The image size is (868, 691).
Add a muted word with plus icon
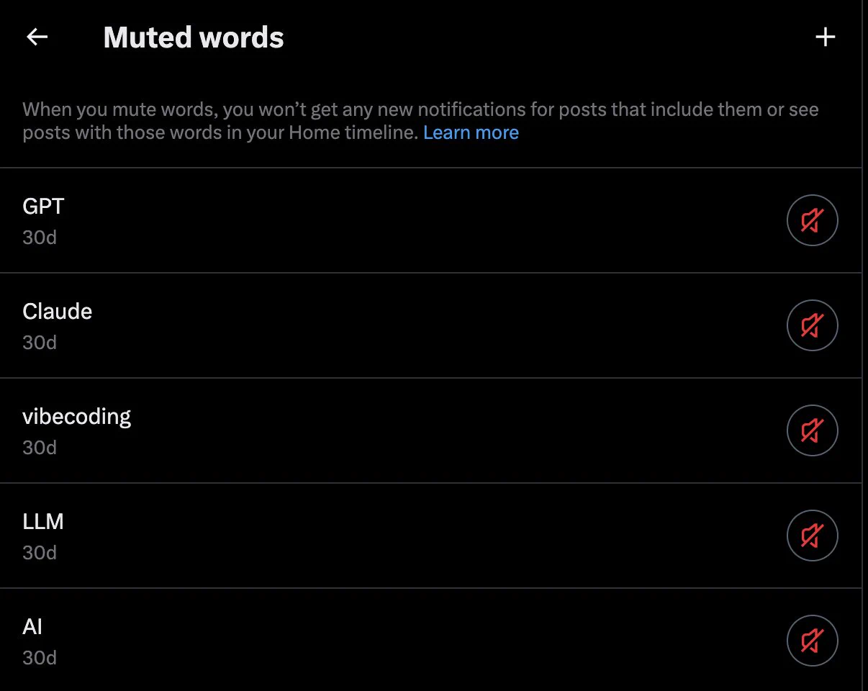pos(825,37)
